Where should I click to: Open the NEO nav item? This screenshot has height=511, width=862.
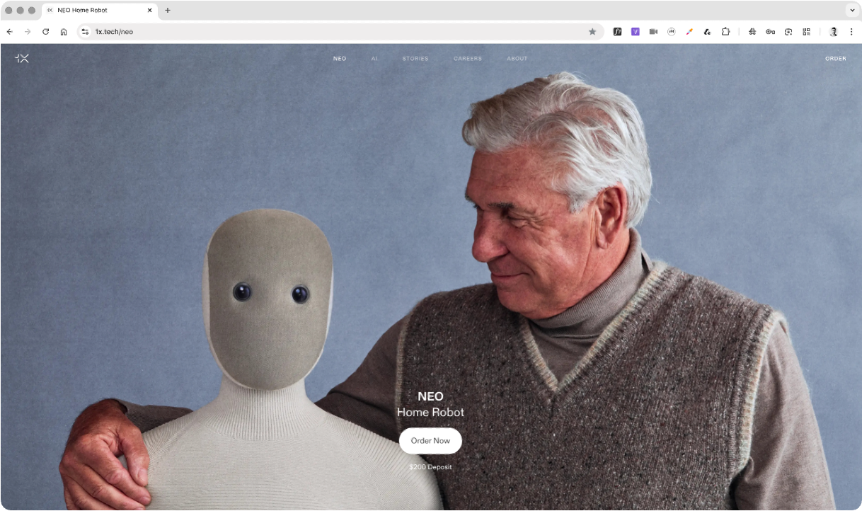pyautogui.click(x=340, y=59)
